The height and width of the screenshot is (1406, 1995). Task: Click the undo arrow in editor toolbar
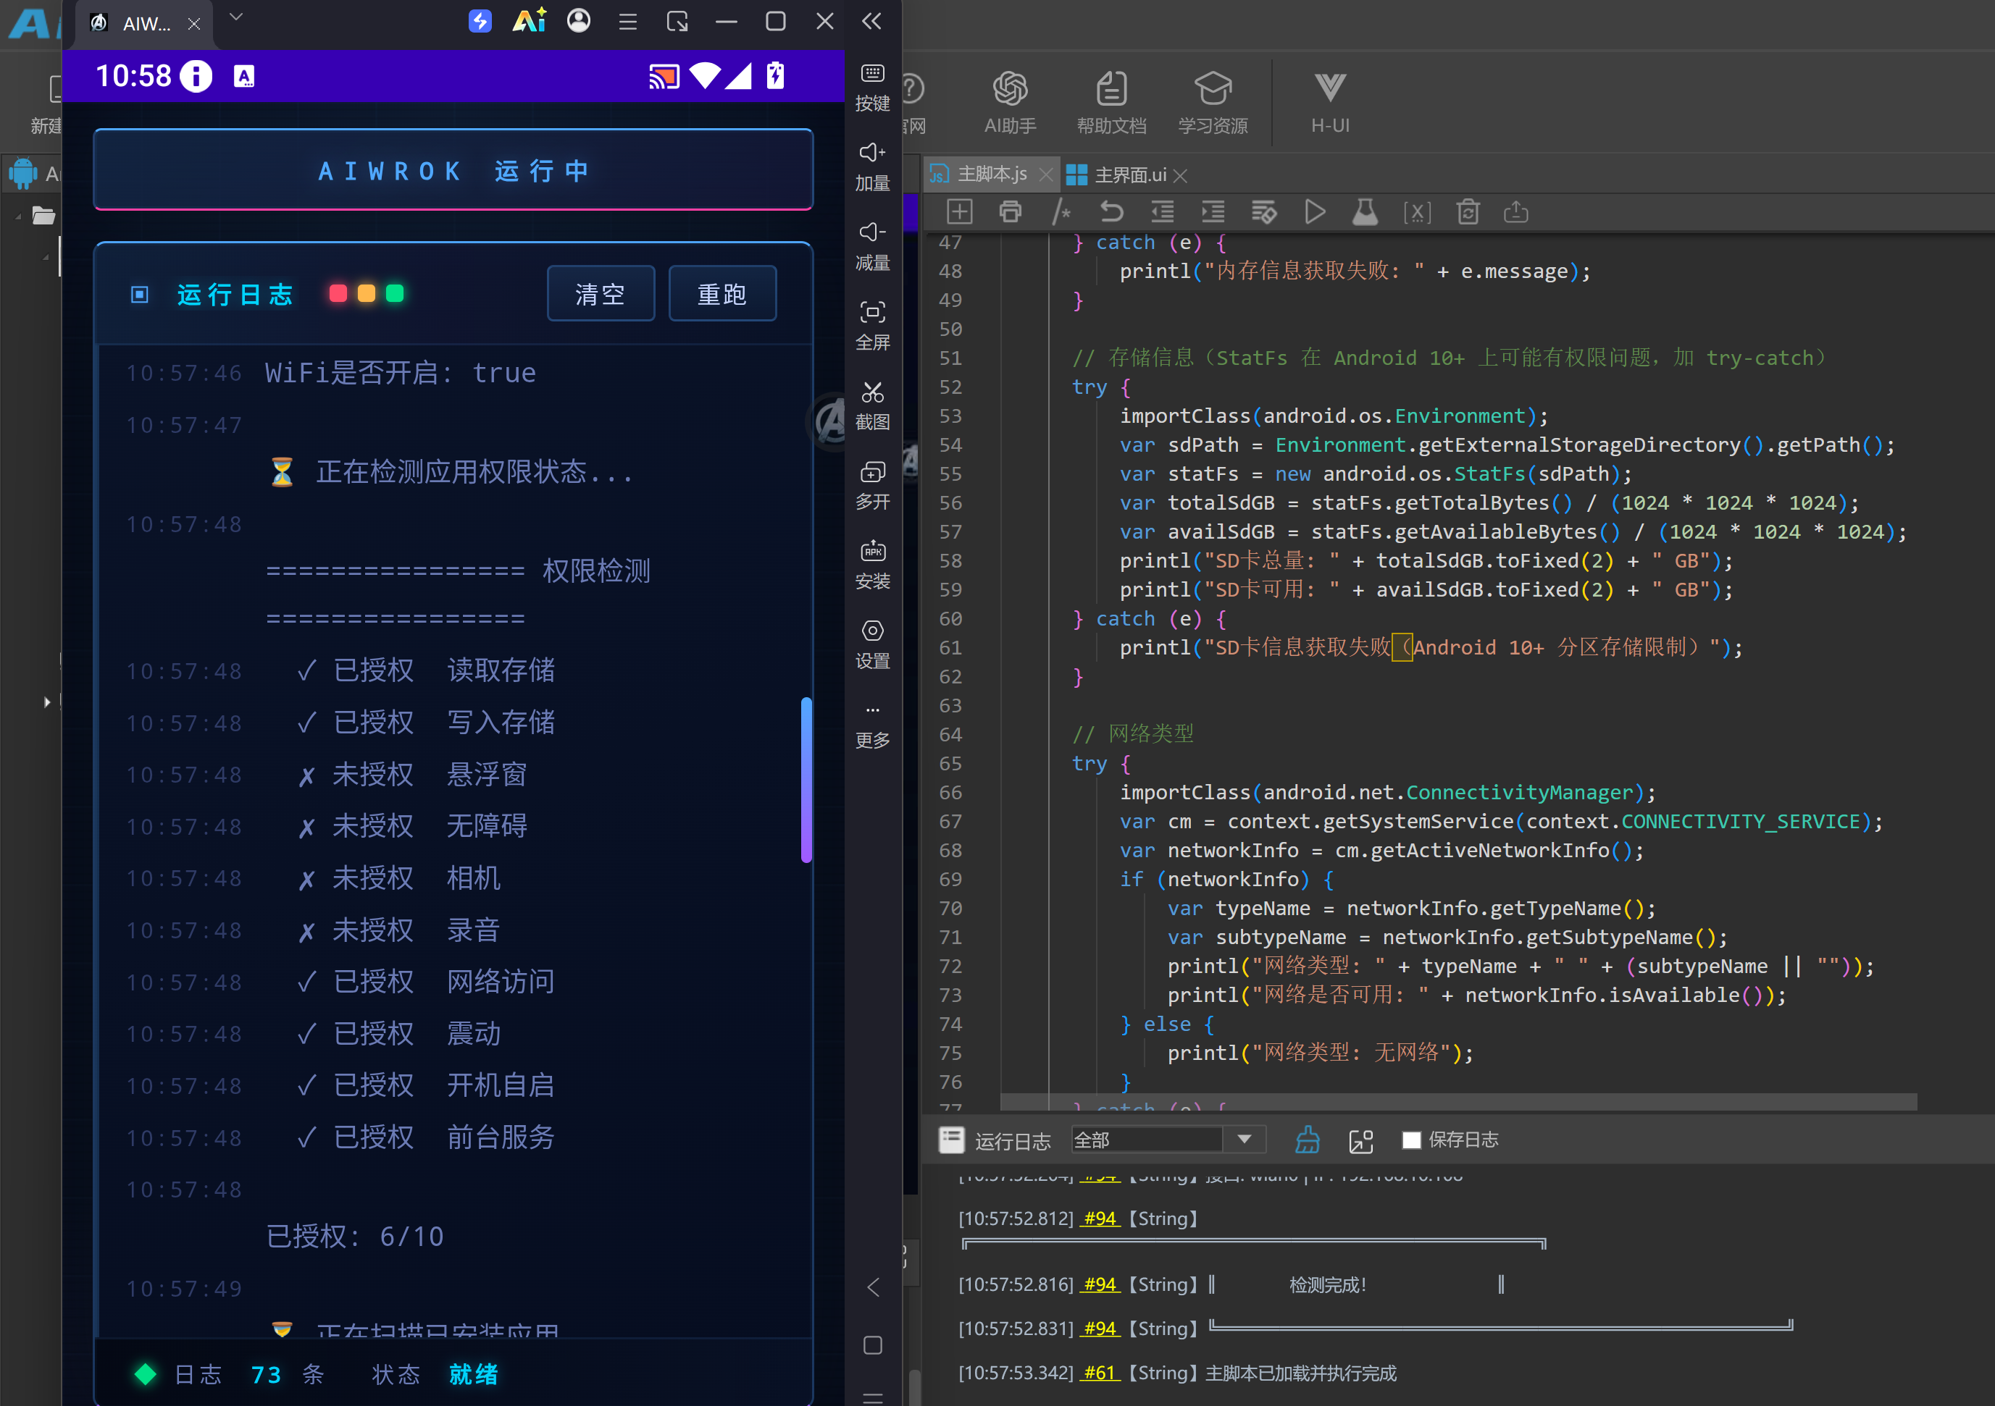(x=1111, y=212)
